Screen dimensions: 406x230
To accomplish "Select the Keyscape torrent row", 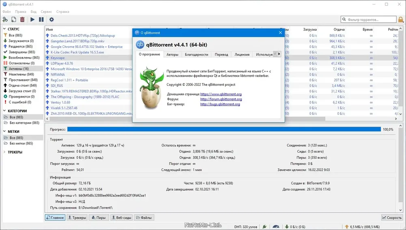I will pos(89,58).
